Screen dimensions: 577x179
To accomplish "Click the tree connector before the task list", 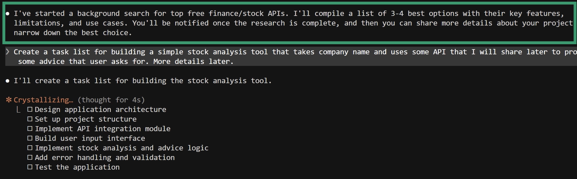I will [x=18, y=110].
